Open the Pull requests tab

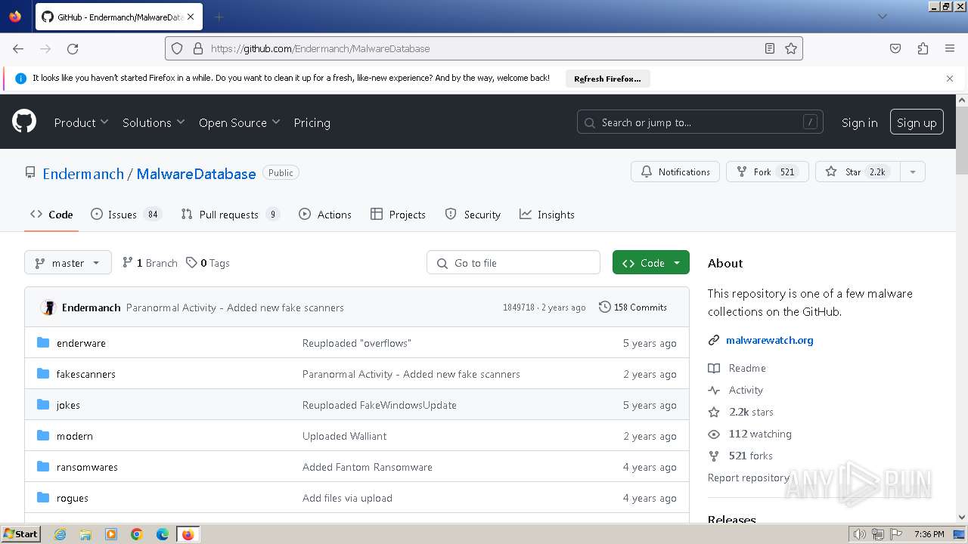point(231,215)
